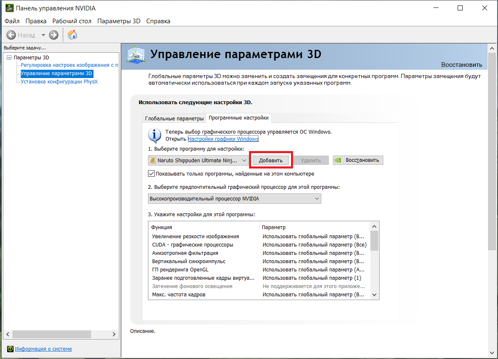Open the Naruto Shippuden program dropdown

(x=198, y=160)
